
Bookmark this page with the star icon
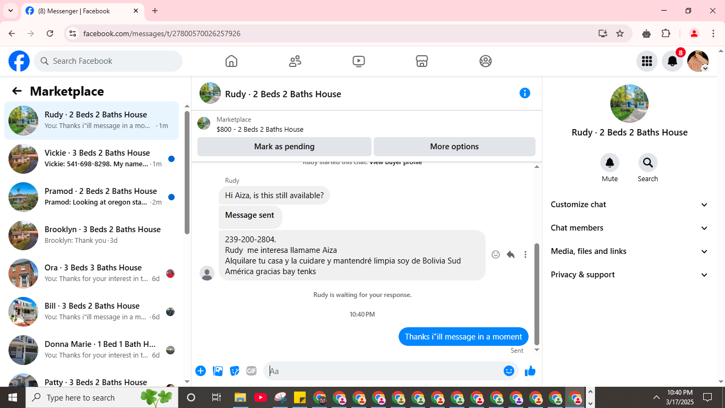620,33
